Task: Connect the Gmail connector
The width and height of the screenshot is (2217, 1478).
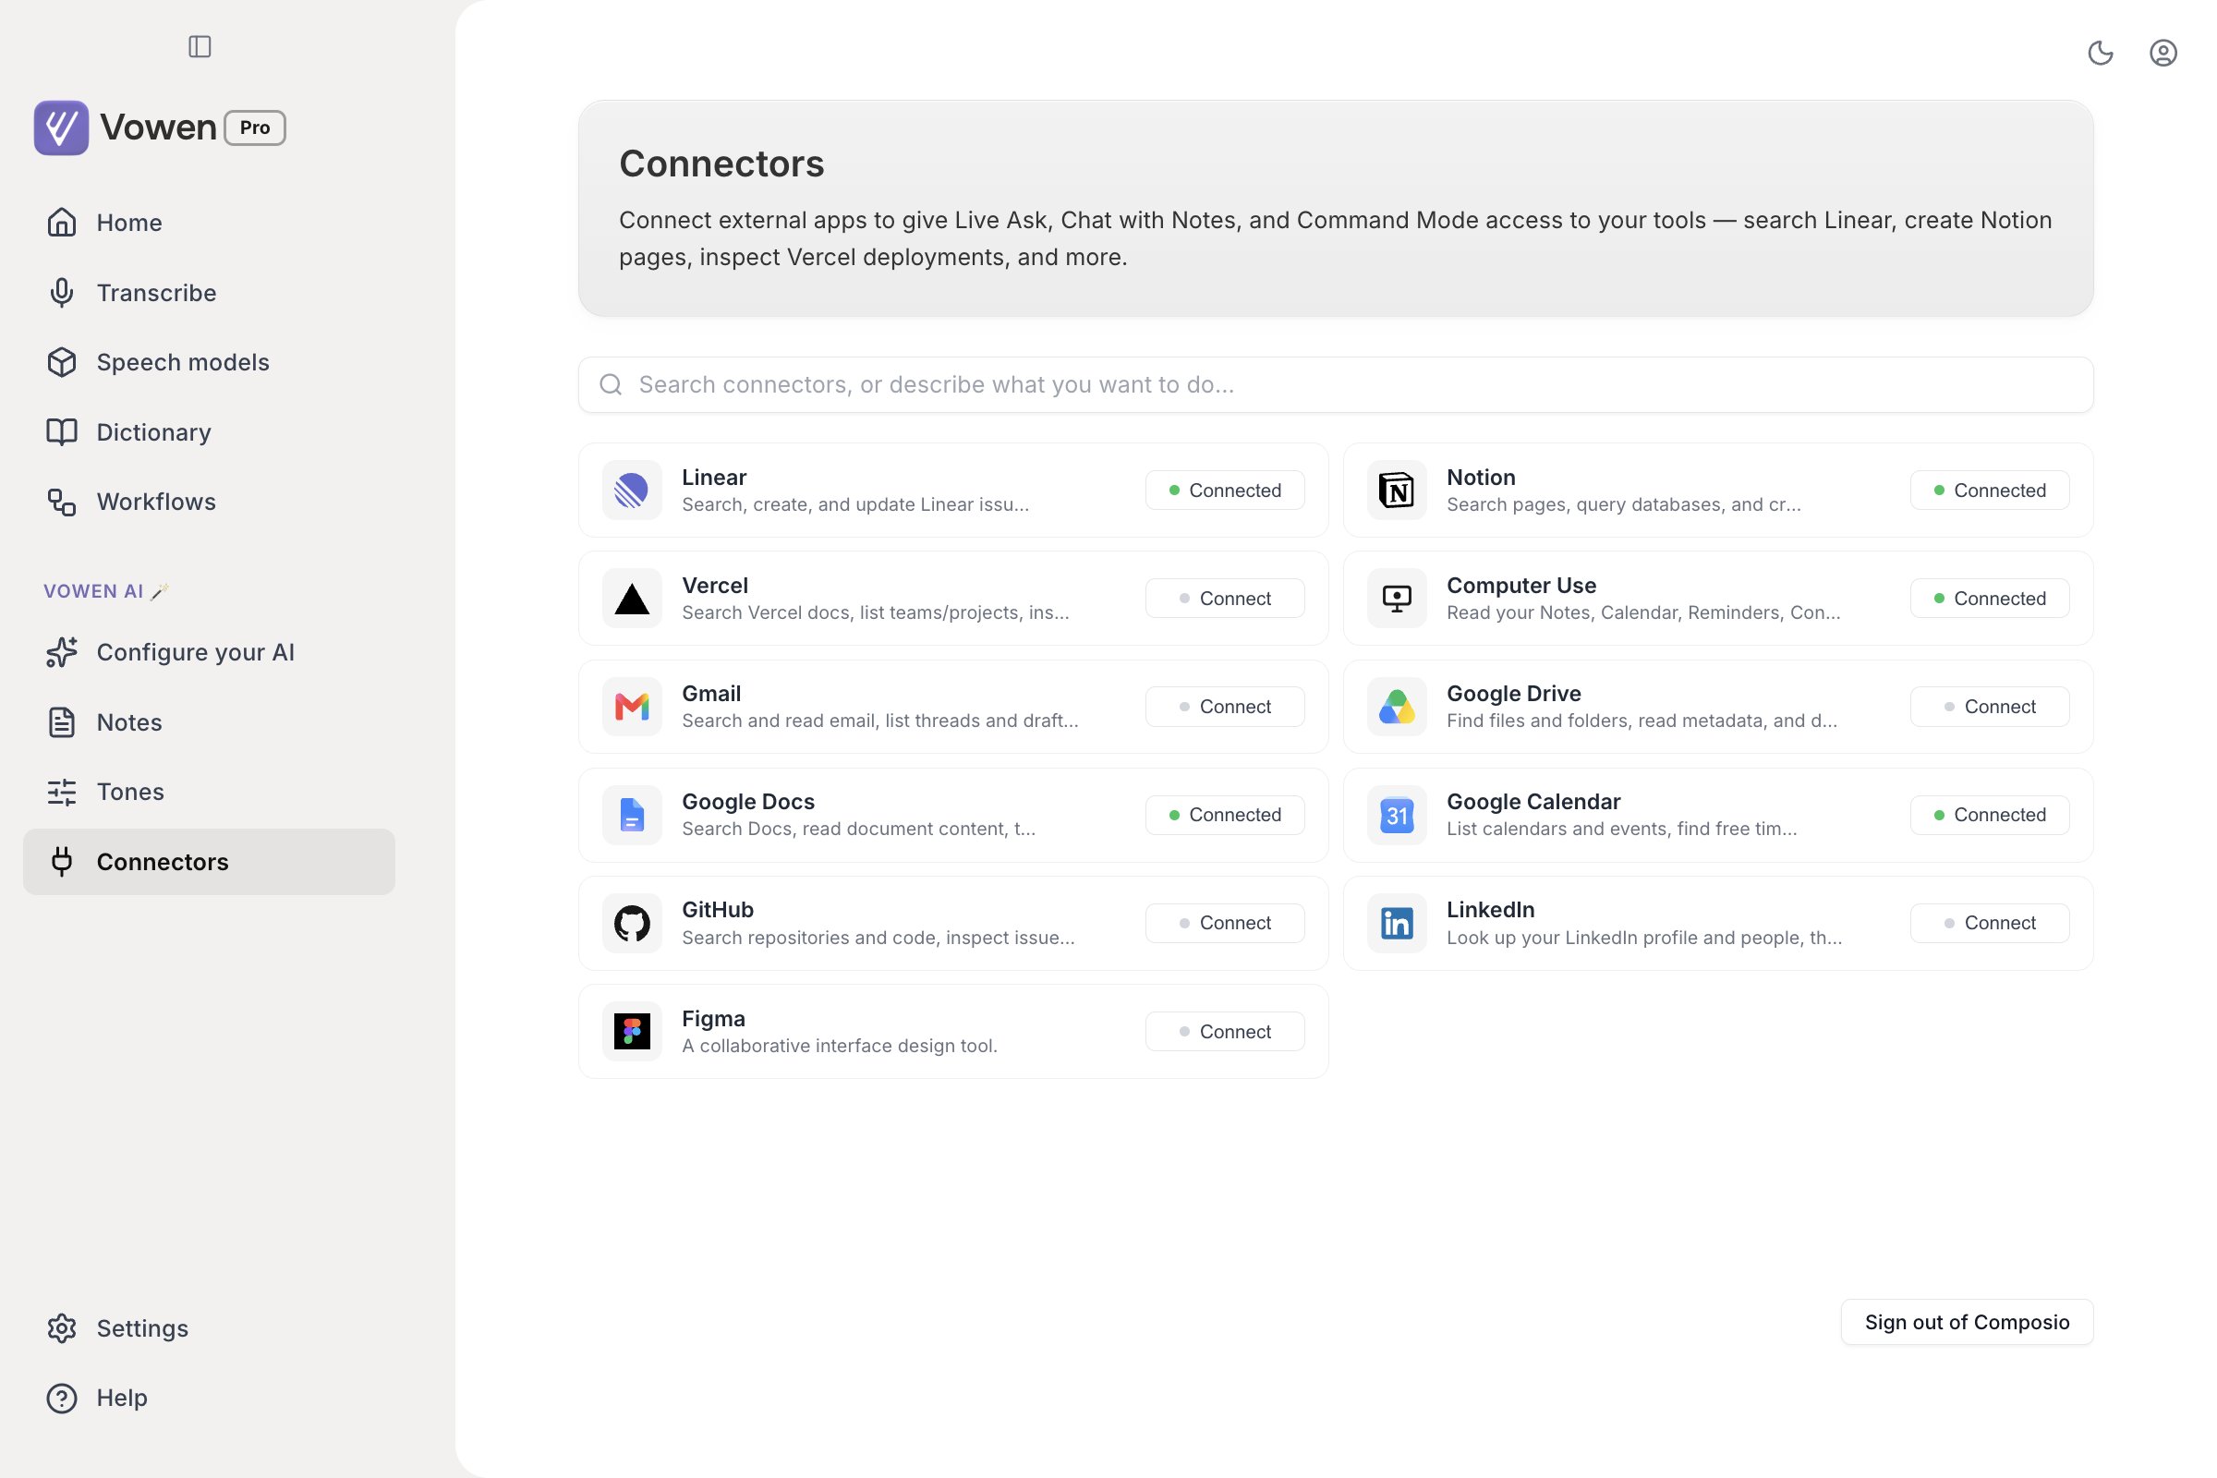Action: click(1225, 707)
